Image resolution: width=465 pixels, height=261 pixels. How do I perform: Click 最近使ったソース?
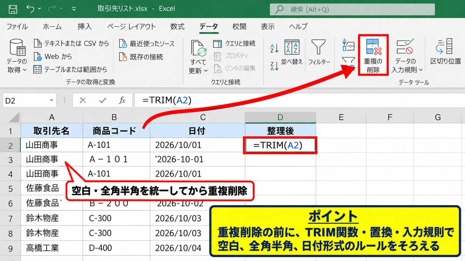click(x=147, y=44)
